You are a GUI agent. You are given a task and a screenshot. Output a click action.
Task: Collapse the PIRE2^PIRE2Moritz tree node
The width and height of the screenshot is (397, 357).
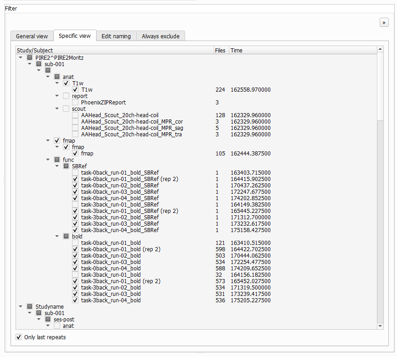[x=21, y=58]
